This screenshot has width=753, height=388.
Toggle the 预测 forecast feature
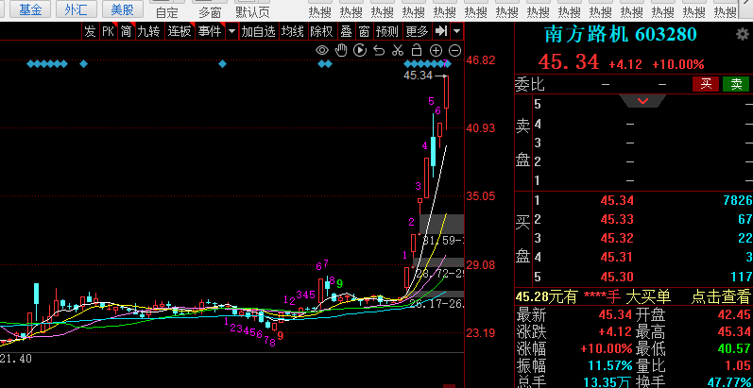tap(387, 32)
